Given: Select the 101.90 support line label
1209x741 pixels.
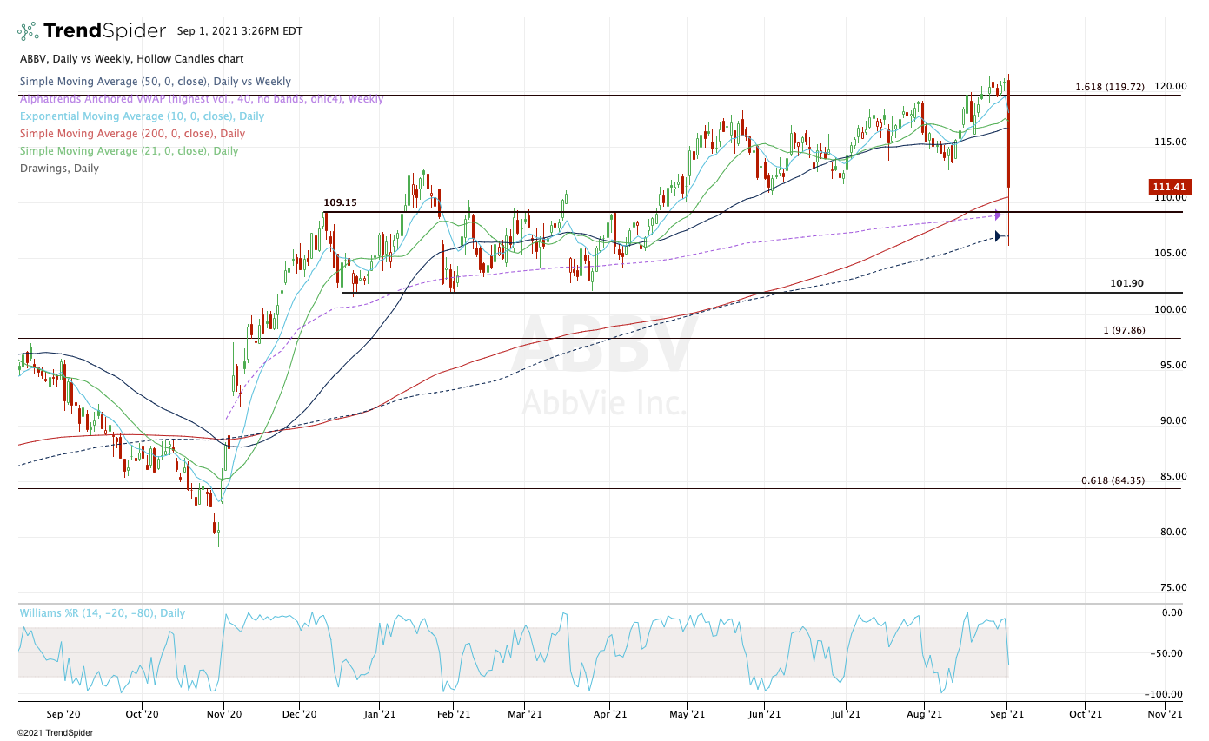Looking at the screenshot, I should pos(1127,283).
